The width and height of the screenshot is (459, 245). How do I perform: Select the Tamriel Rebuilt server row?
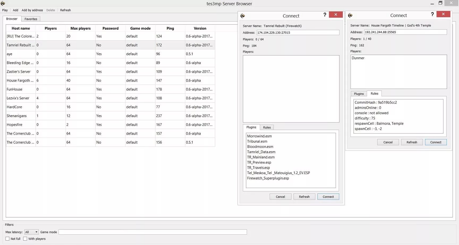tap(110, 45)
